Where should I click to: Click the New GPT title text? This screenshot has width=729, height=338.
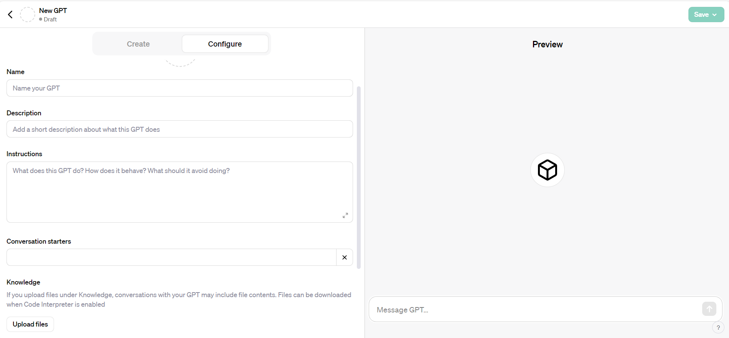click(53, 11)
